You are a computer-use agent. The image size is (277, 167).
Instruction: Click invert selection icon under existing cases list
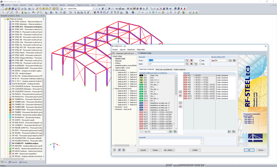[x=175, y=132]
